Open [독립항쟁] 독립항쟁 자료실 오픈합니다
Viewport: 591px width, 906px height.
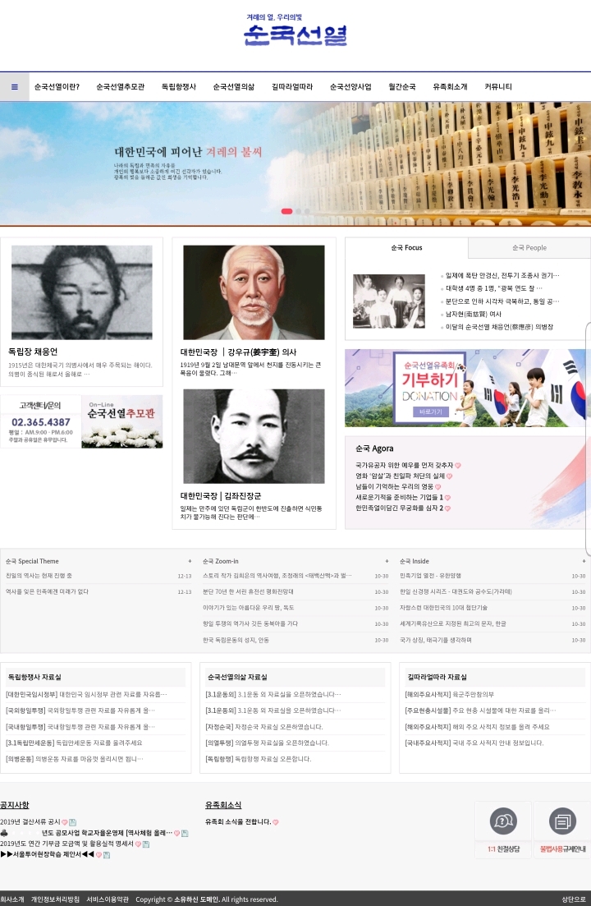(258, 759)
